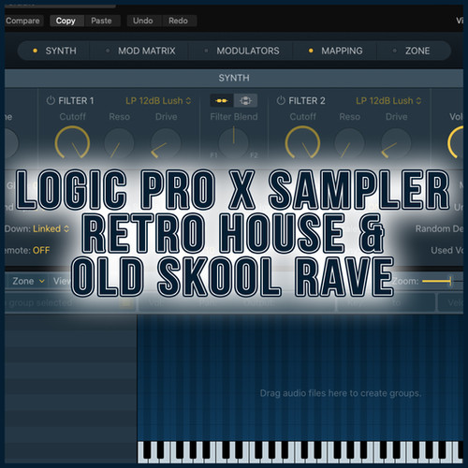Click the Filter 1 Cutoff knob
The height and width of the screenshot is (468, 468).
coord(72,142)
